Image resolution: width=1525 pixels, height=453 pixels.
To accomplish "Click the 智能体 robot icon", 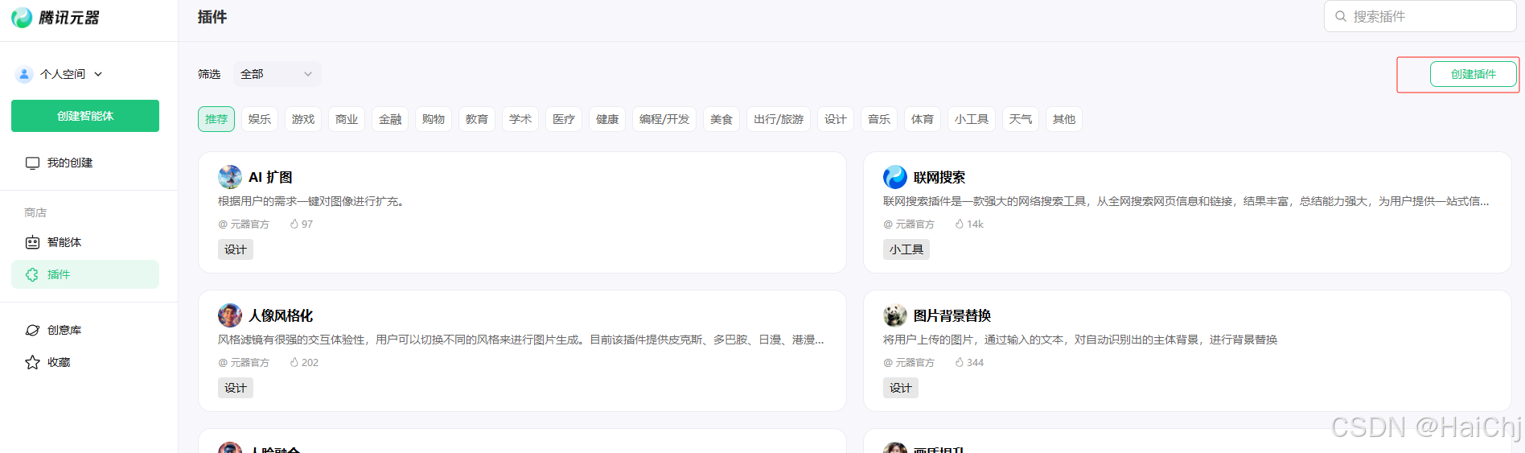I will [x=32, y=242].
